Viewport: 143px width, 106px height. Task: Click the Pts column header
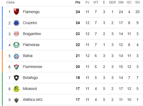[x=78, y=2]
